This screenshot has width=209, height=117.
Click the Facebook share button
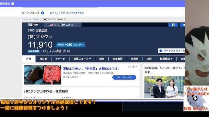173,25
